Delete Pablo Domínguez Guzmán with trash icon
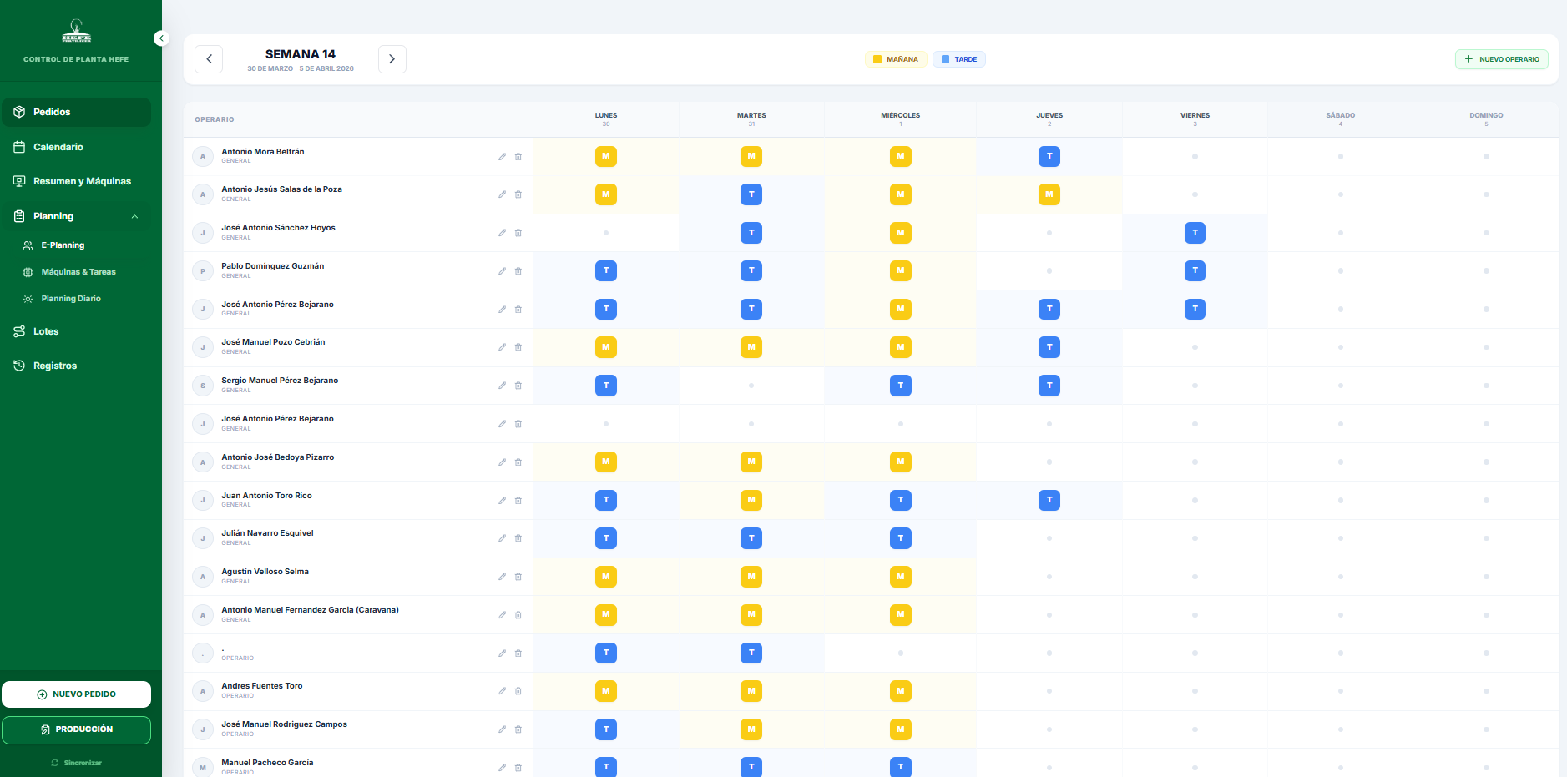1567x777 pixels. (x=518, y=271)
